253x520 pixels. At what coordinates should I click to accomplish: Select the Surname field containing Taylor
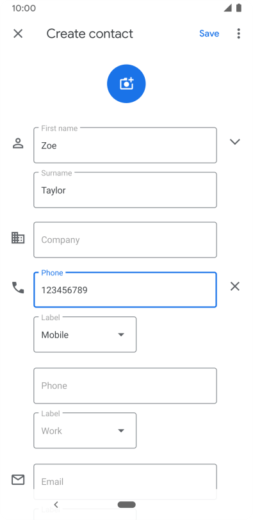(x=126, y=190)
